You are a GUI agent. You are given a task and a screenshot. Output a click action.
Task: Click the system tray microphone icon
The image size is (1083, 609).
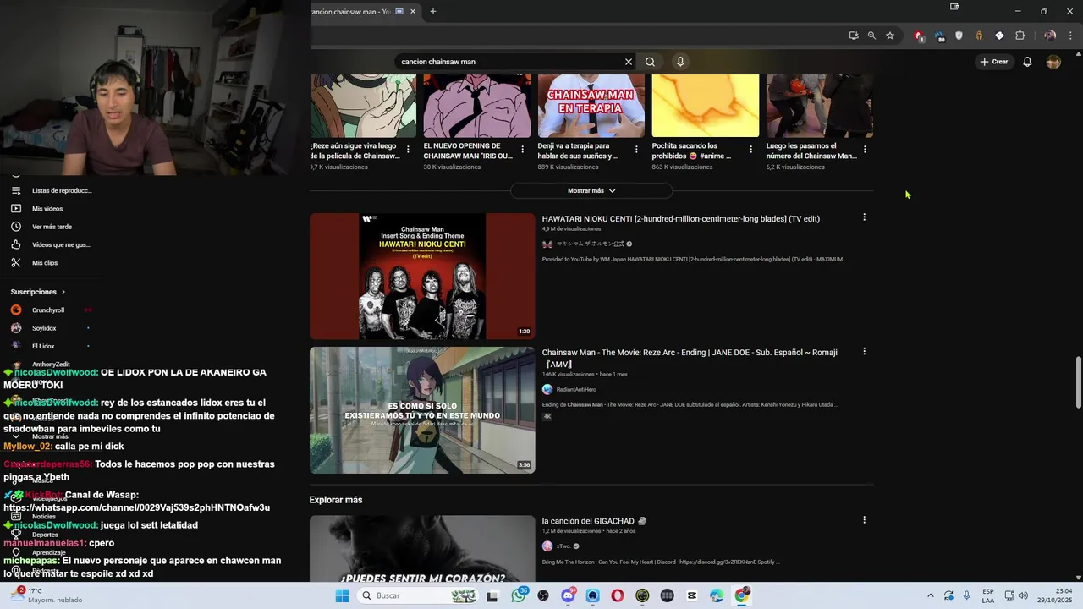click(x=967, y=595)
